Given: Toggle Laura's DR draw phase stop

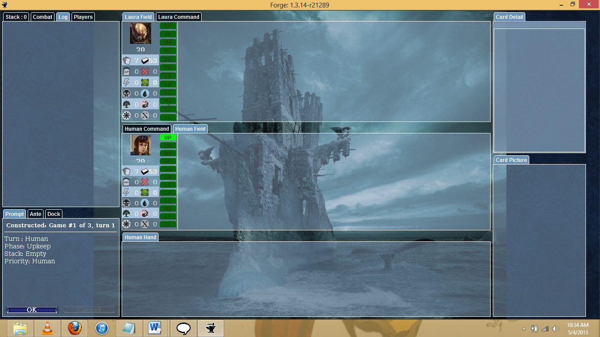Looking at the screenshot, I should 168,34.
